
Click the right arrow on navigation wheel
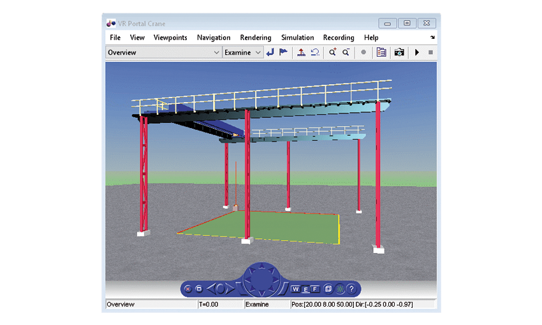(275, 279)
